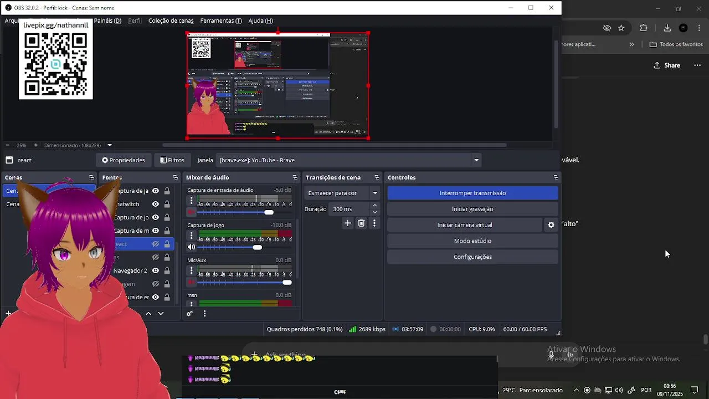The image size is (709, 399).
Task: Hide the Captura de m source
Action: 156,231
